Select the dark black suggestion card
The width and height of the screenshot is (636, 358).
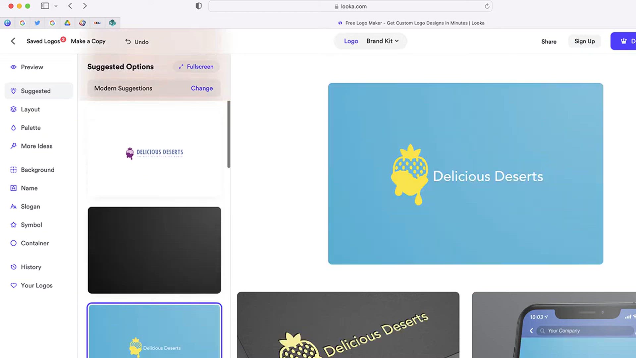pyautogui.click(x=154, y=250)
